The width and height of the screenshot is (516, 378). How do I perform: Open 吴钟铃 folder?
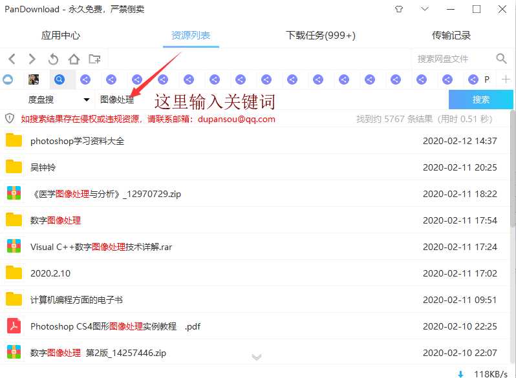coord(43,167)
